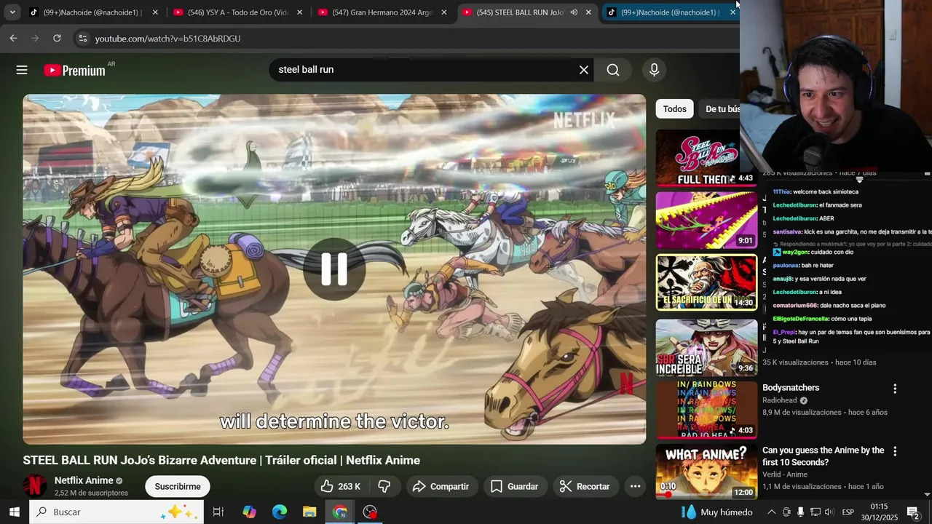Switch to Chrome taskbar icon
The width and height of the screenshot is (932, 524).
click(x=340, y=512)
